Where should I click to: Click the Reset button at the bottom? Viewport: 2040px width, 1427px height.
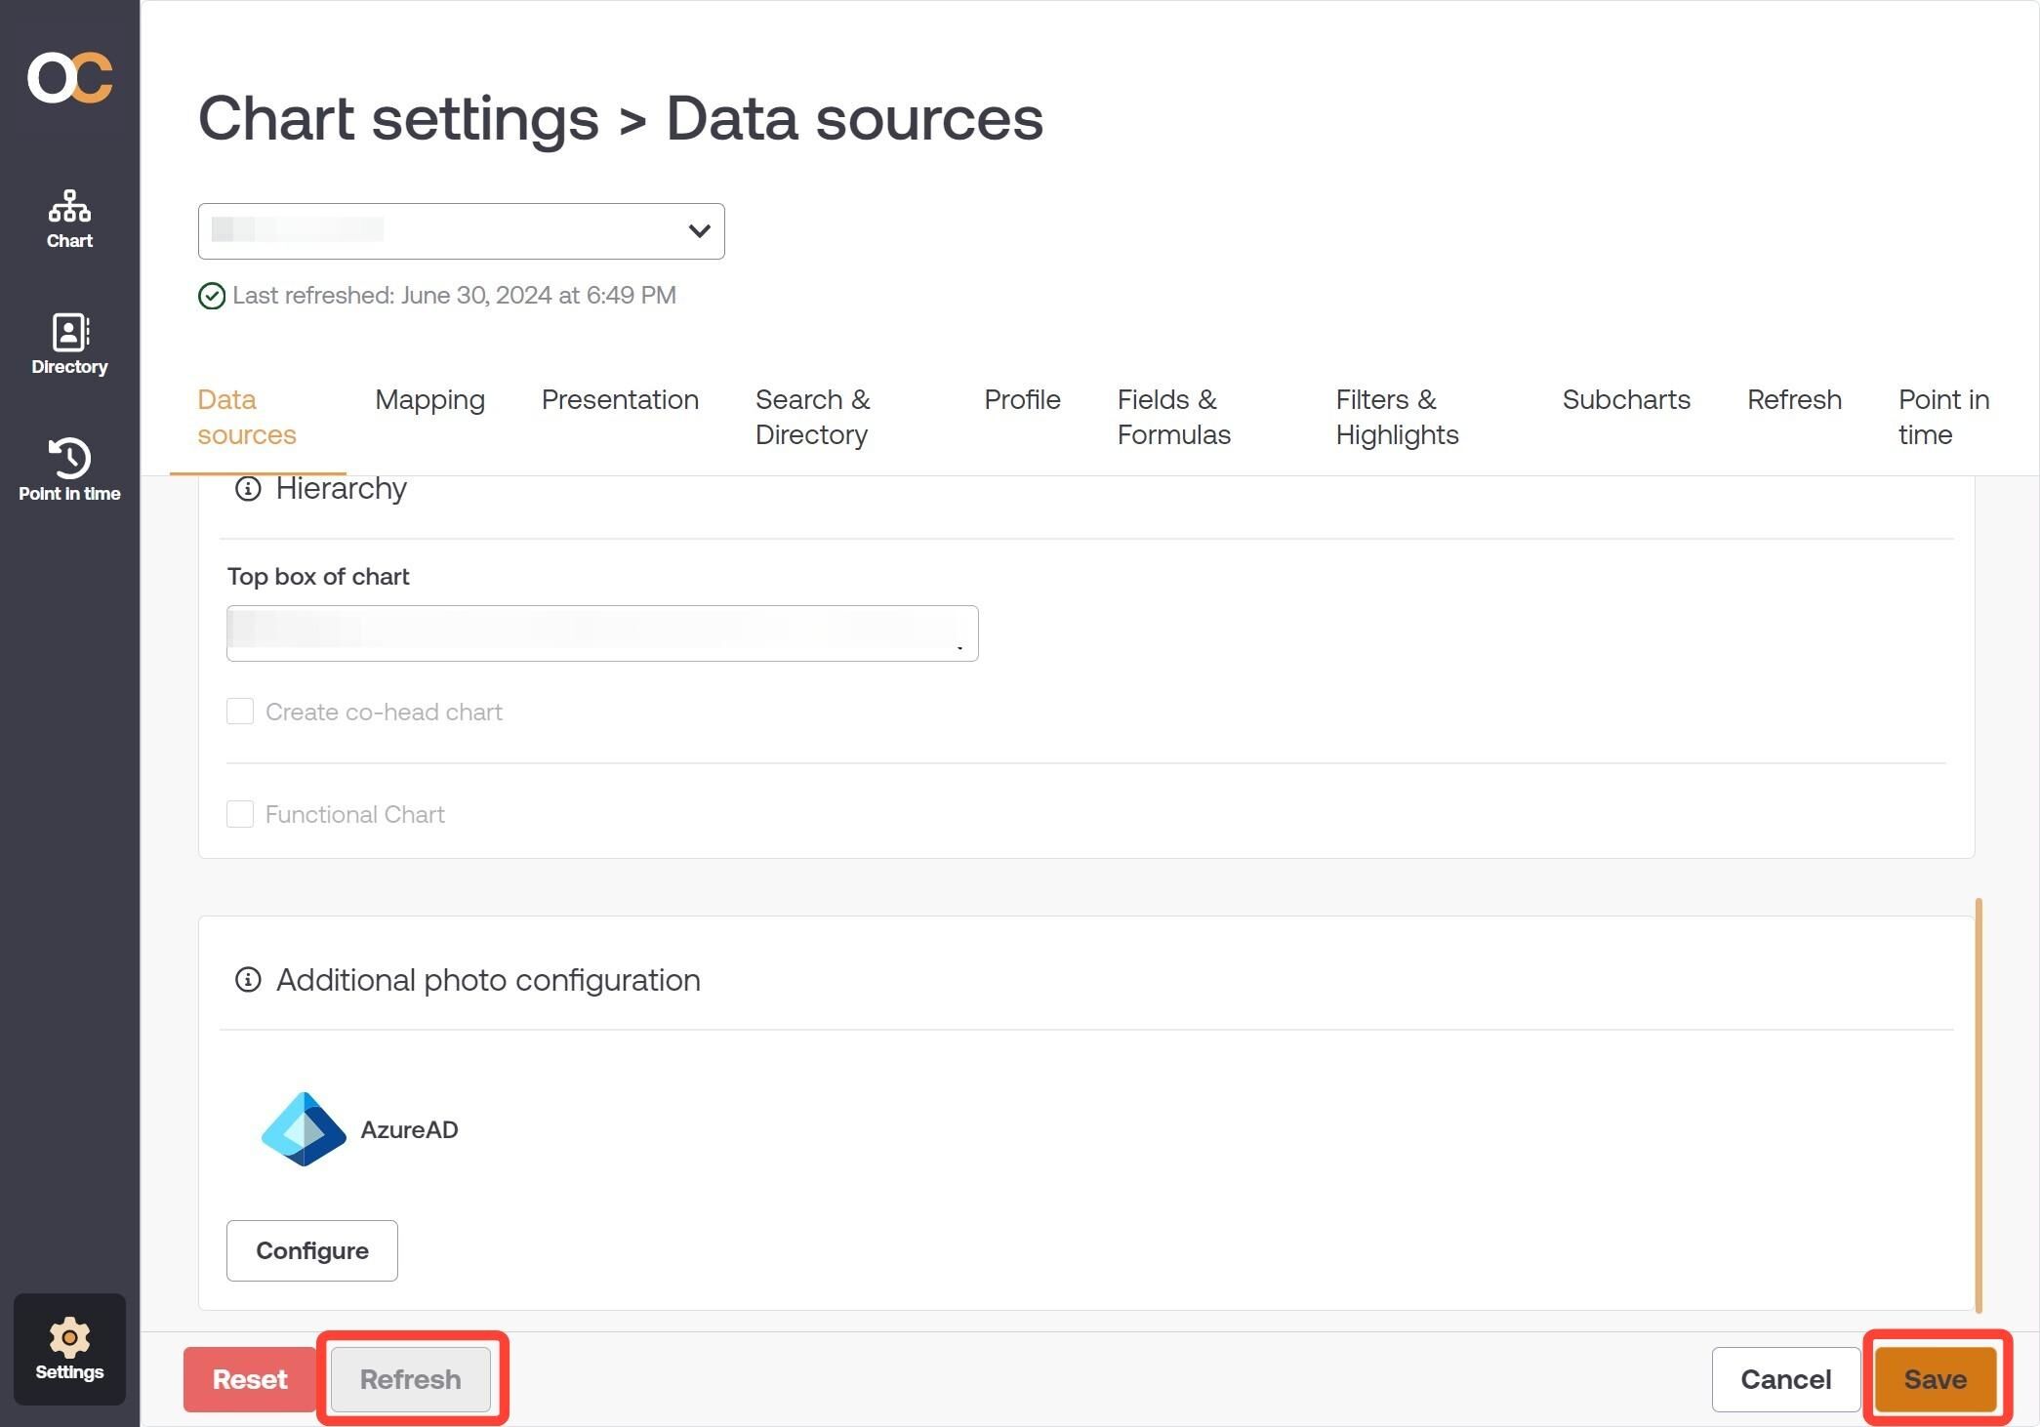pos(249,1379)
